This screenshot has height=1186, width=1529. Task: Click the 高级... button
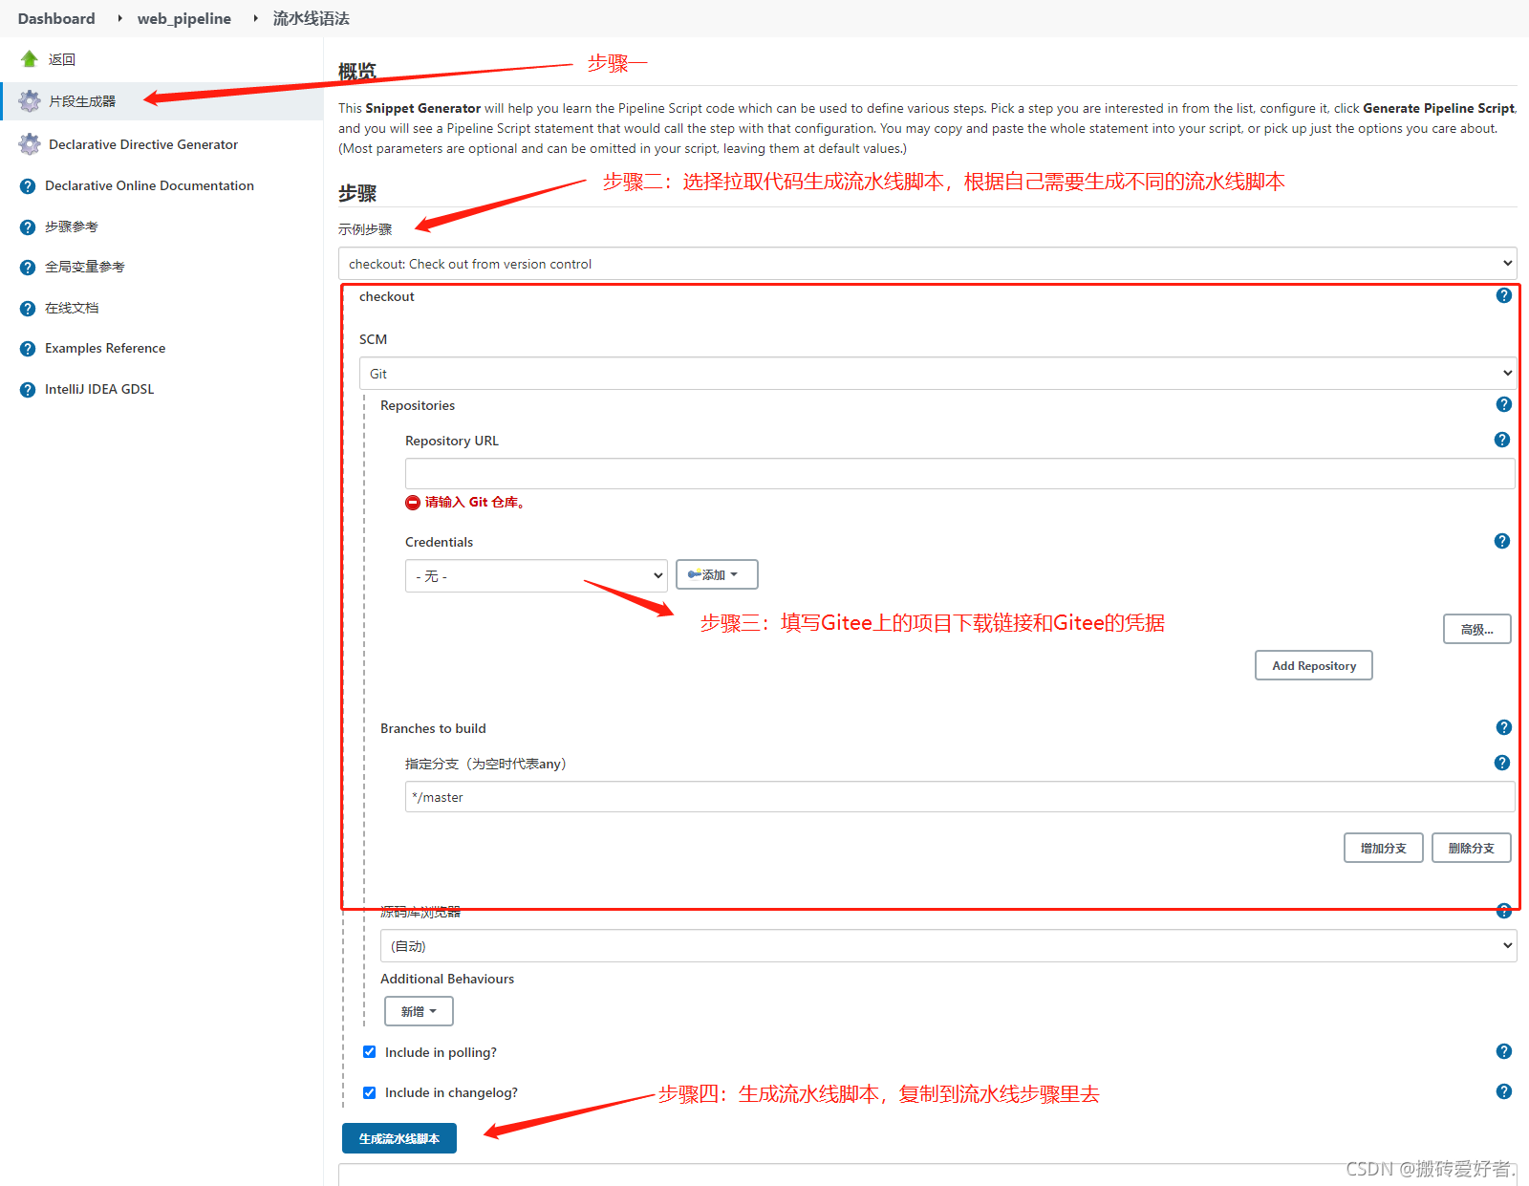(1476, 629)
